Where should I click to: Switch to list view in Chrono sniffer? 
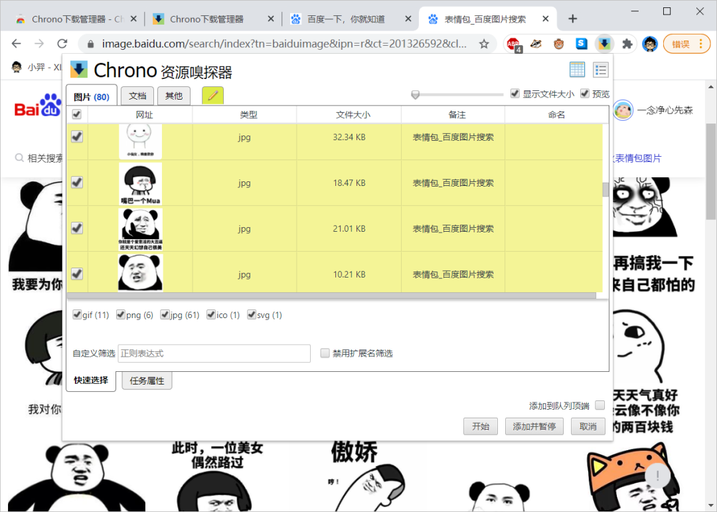point(600,70)
